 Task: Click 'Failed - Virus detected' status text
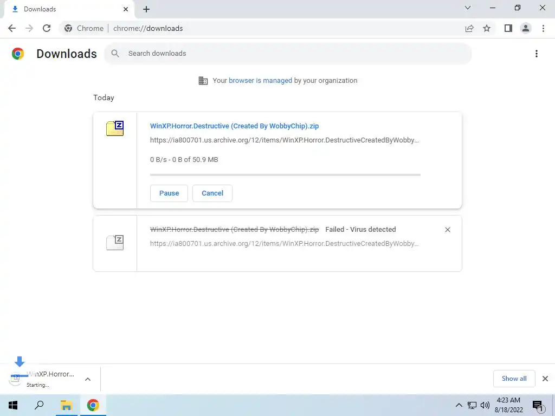pos(360,230)
